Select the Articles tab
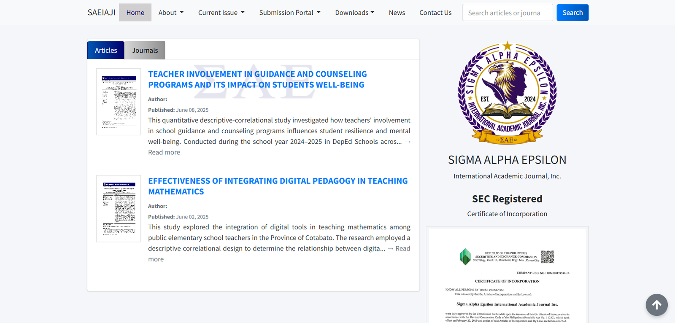675x323 pixels. pos(106,50)
